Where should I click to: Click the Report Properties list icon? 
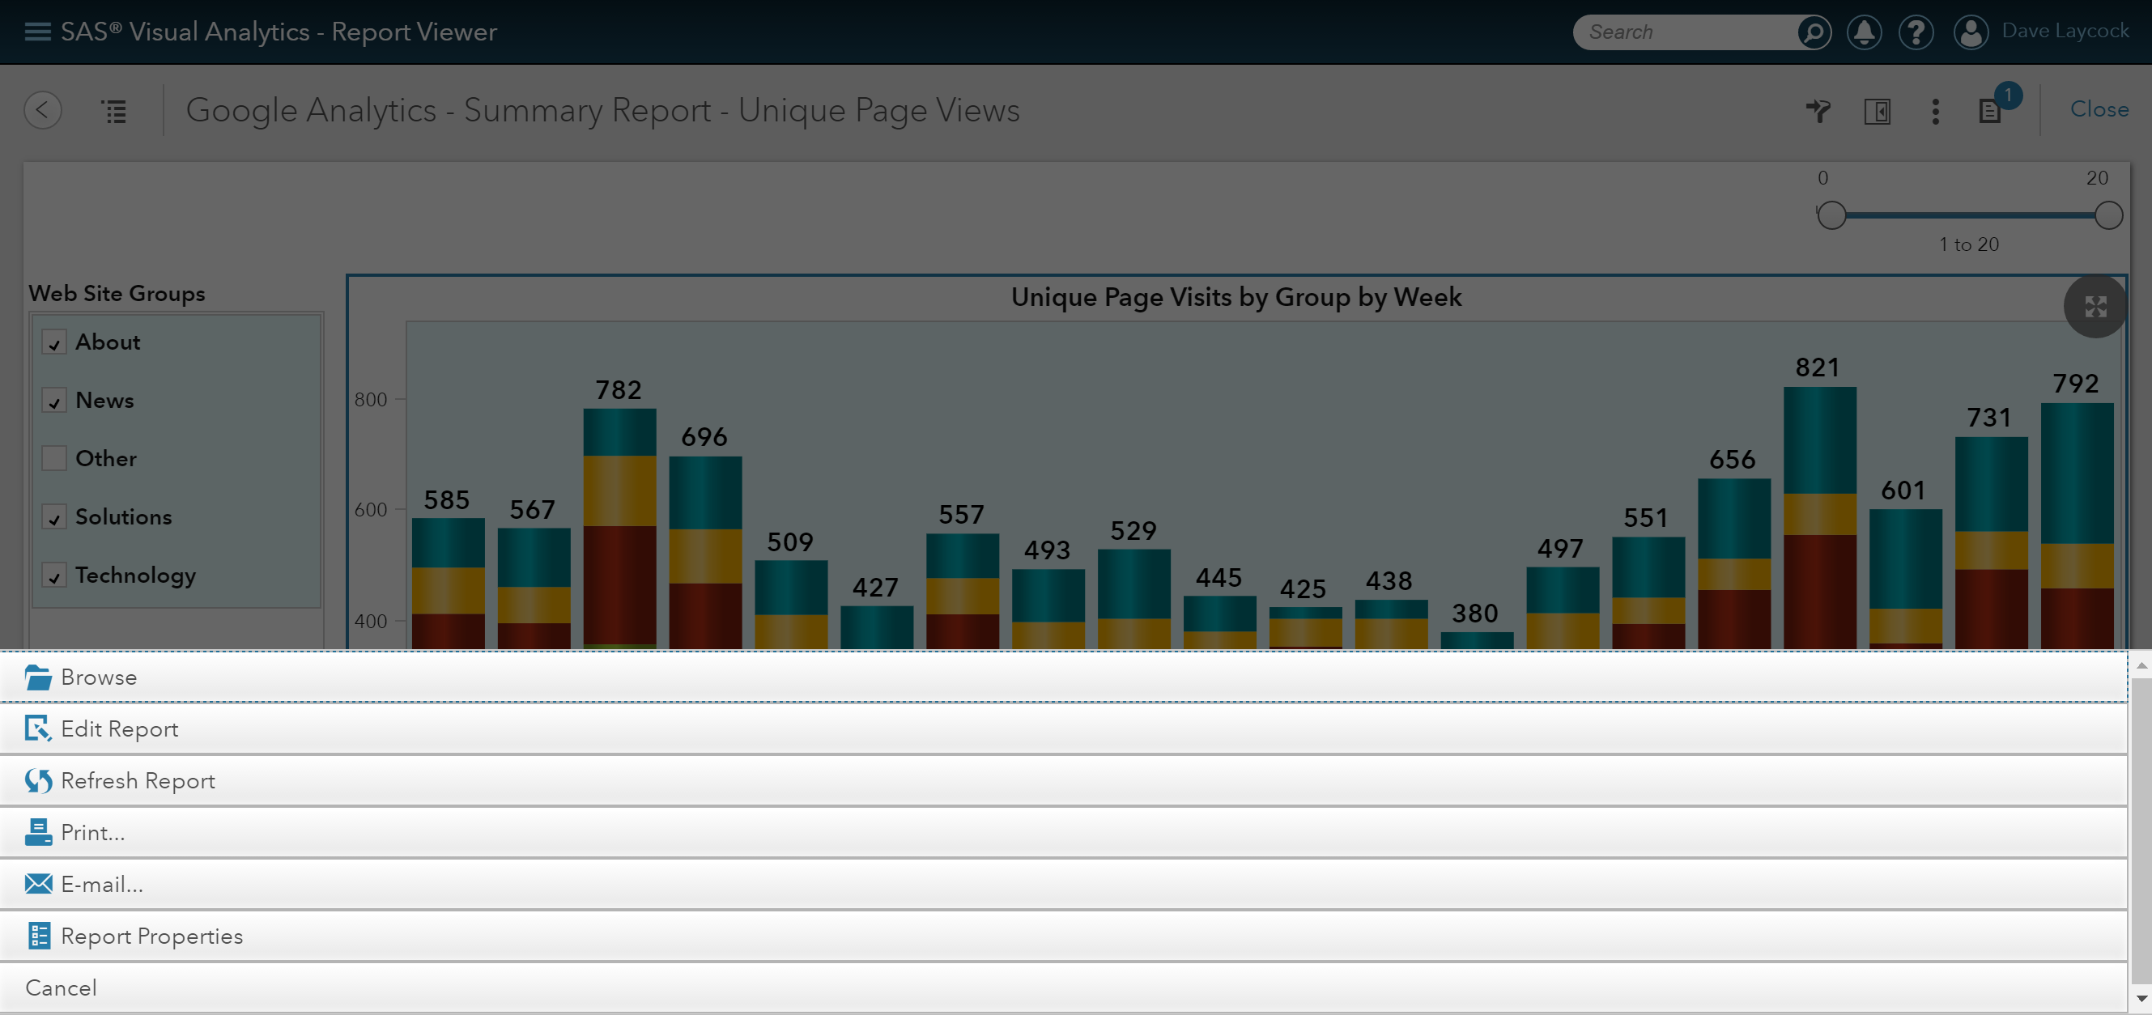click(x=38, y=936)
